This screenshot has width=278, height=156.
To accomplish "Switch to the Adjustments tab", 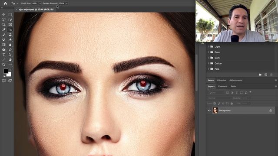I will [235, 80].
